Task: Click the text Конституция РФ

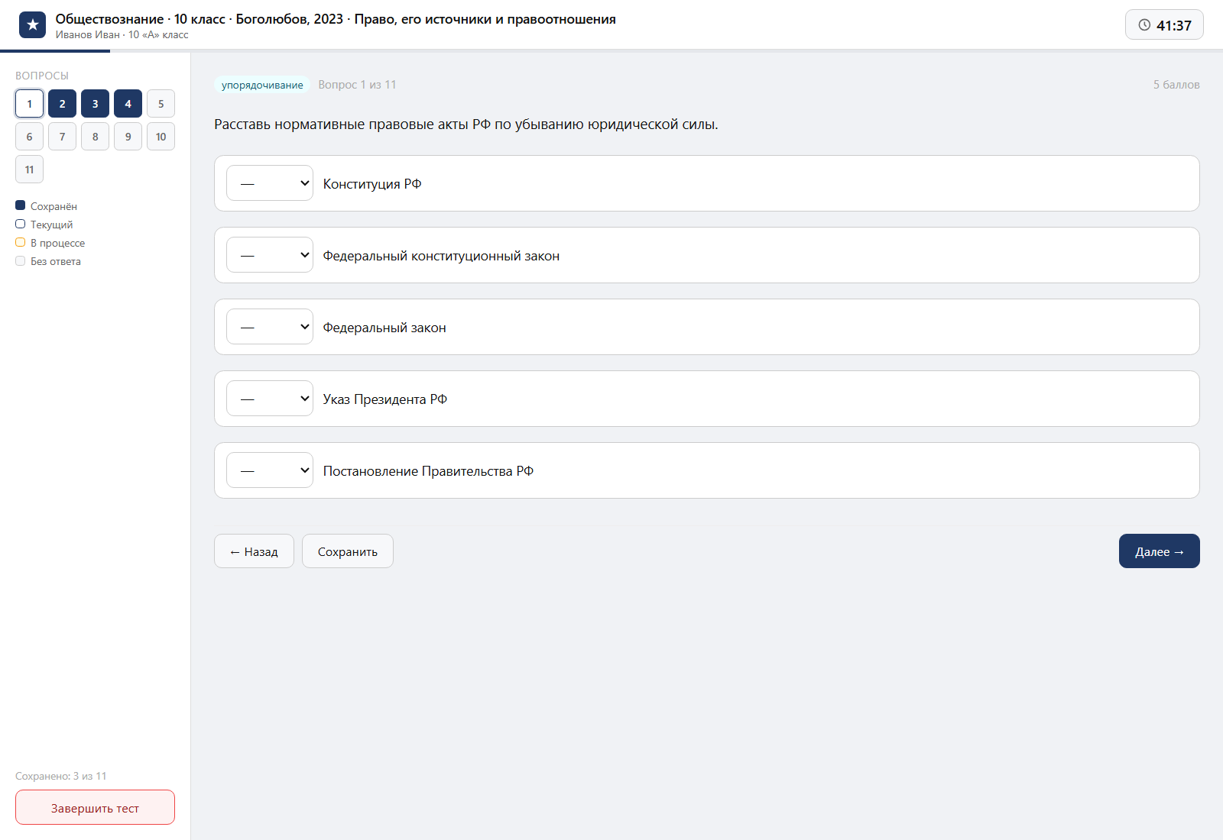Action: click(x=372, y=184)
